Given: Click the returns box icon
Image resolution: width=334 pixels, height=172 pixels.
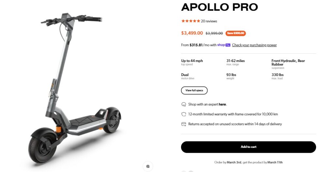Looking at the screenshot, I should (x=184, y=124).
